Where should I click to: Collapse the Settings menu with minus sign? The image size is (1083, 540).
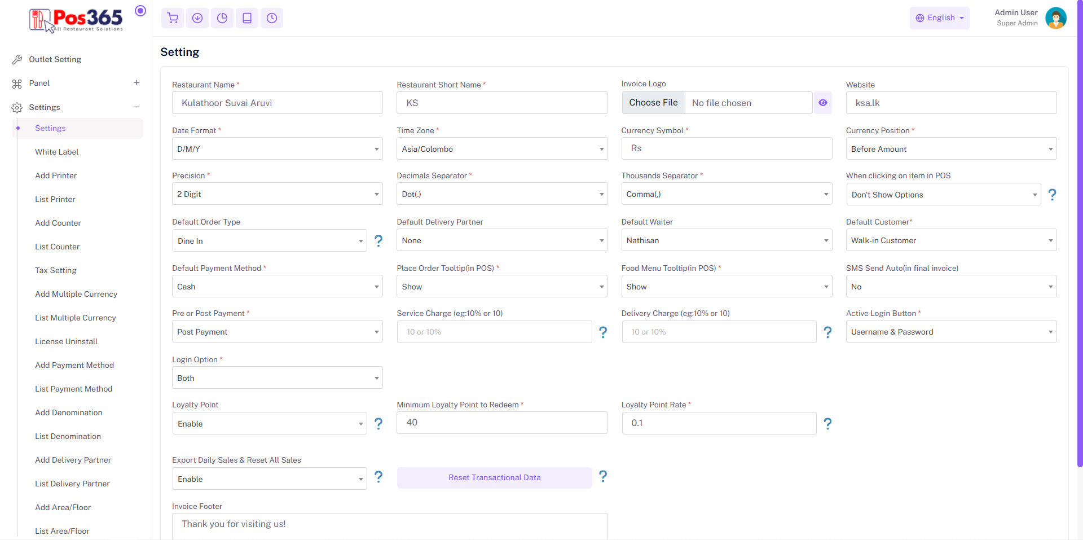coord(137,107)
